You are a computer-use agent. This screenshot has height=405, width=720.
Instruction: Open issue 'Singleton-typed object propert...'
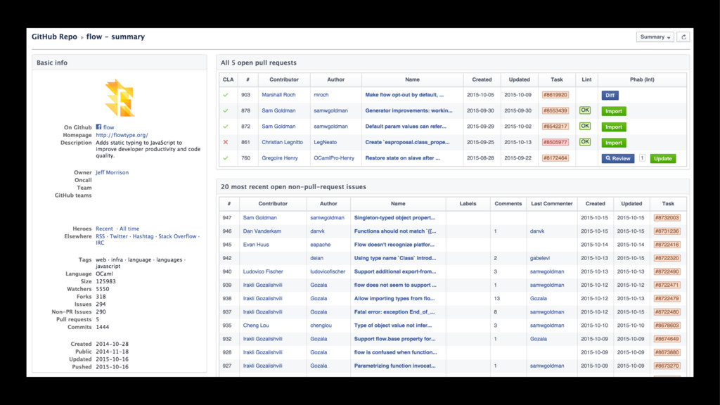[394, 218]
